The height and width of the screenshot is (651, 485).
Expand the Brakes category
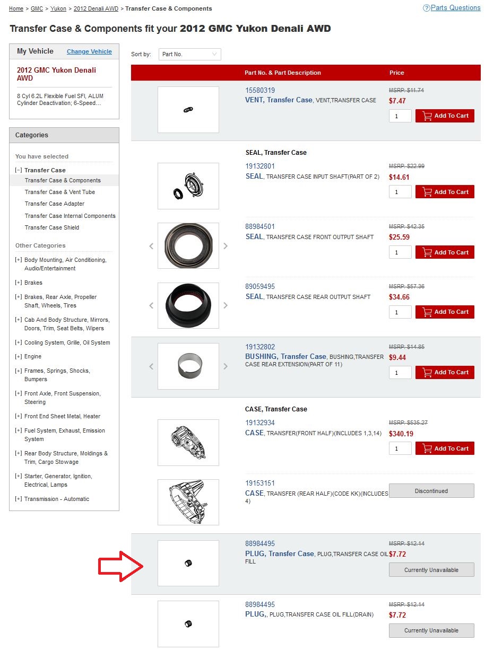tap(19, 283)
